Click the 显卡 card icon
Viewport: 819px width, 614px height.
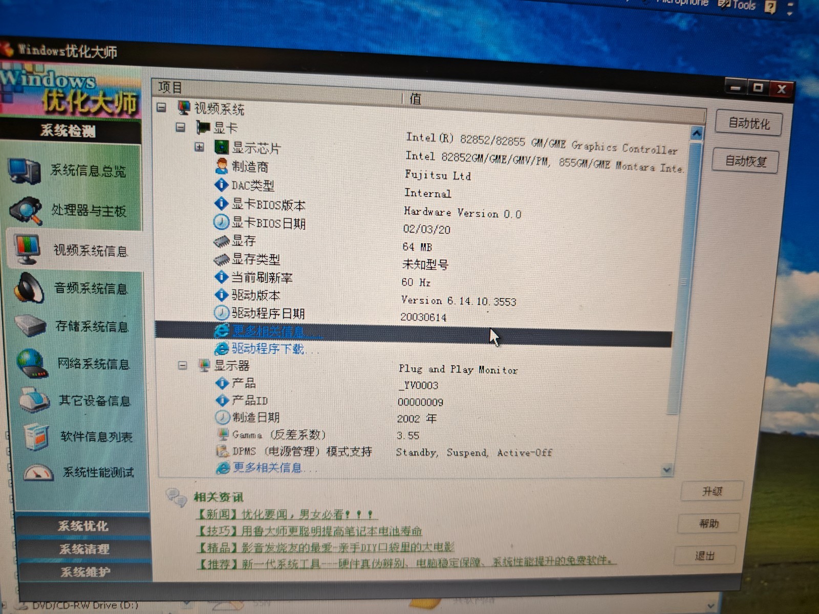click(x=203, y=127)
